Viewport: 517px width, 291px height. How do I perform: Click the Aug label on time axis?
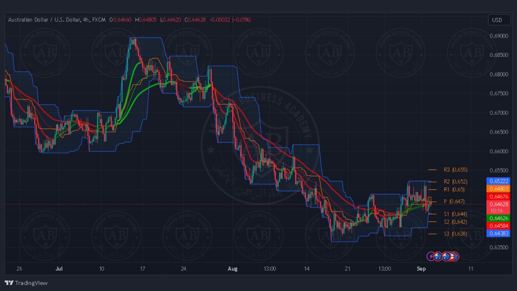click(233, 269)
